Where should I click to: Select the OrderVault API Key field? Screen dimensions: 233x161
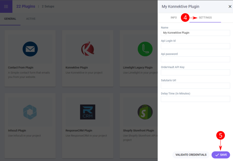tap(195, 73)
